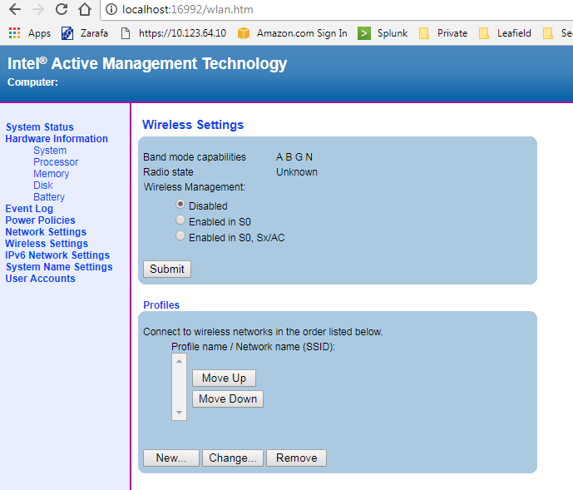Open the Leafield bookmarks folder
Screen dimensions: 573x490
pos(505,33)
